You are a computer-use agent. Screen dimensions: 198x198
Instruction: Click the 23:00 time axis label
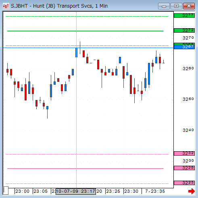(22, 191)
